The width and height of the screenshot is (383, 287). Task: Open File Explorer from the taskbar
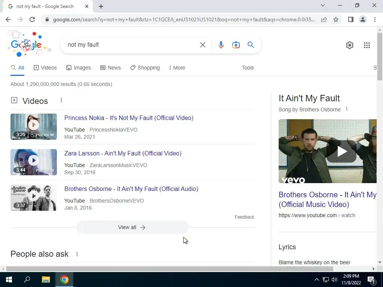46,280
